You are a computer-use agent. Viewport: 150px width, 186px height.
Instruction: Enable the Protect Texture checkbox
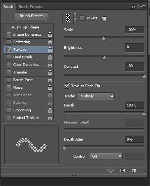pos(9,118)
